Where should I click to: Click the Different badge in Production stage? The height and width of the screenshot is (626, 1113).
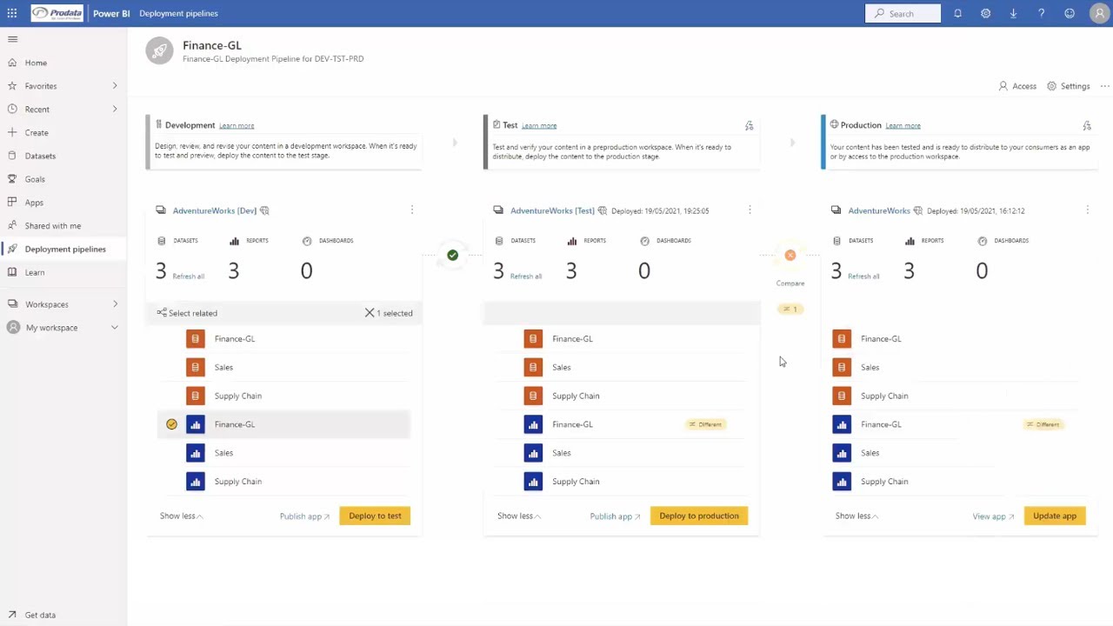1043,424
